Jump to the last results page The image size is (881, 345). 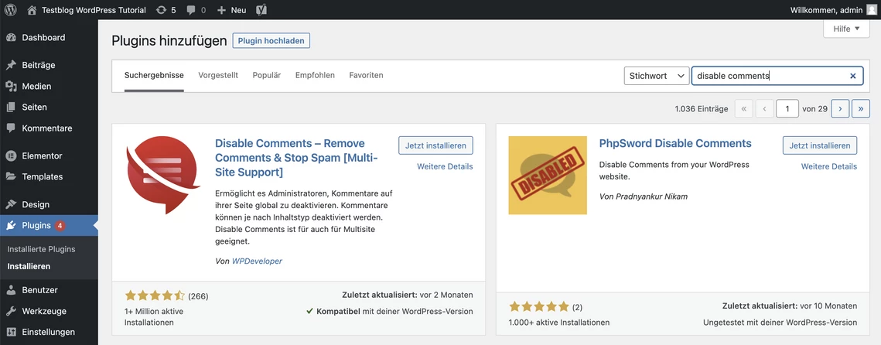pos(860,109)
